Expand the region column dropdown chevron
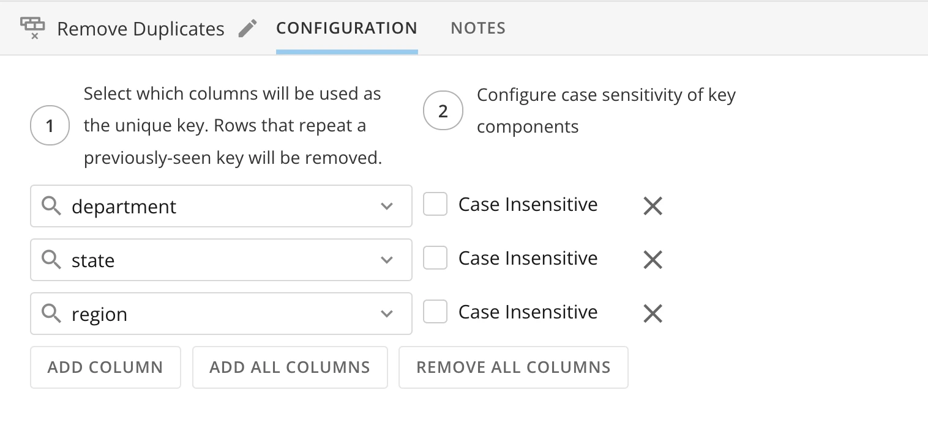 click(387, 314)
